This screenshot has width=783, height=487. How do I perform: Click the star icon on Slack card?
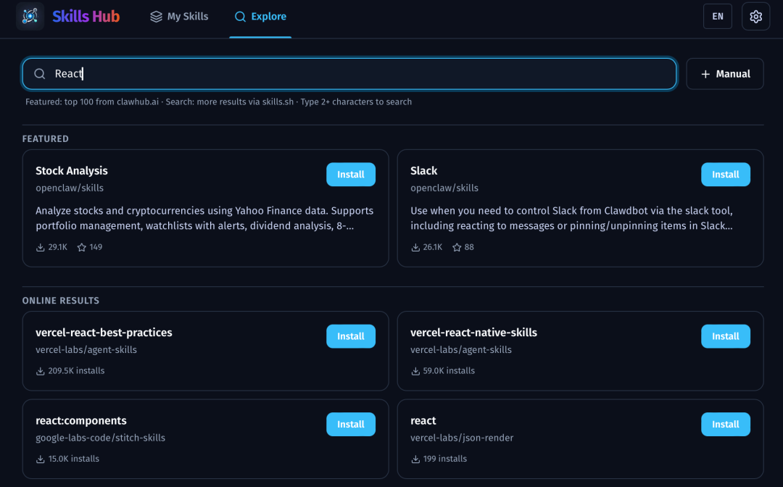point(457,247)
